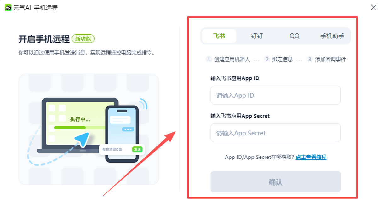Click the step 3 number circle
The width and height of the screenshot is (378, 218).
point(310,59)
